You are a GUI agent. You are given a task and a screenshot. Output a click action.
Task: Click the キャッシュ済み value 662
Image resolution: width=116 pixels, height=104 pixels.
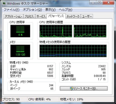point(51,69)
